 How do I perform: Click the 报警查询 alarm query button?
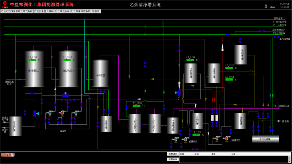(173, 159)
